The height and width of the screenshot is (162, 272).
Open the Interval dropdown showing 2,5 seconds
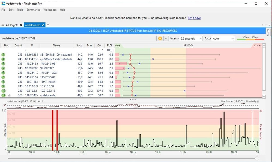191,38
